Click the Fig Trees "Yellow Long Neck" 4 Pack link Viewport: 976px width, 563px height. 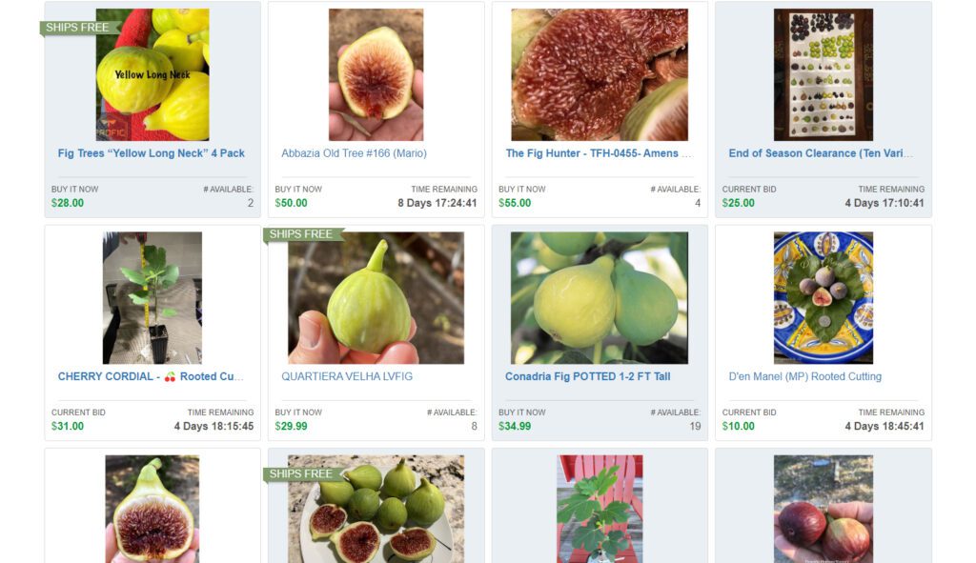pos(152,153)
